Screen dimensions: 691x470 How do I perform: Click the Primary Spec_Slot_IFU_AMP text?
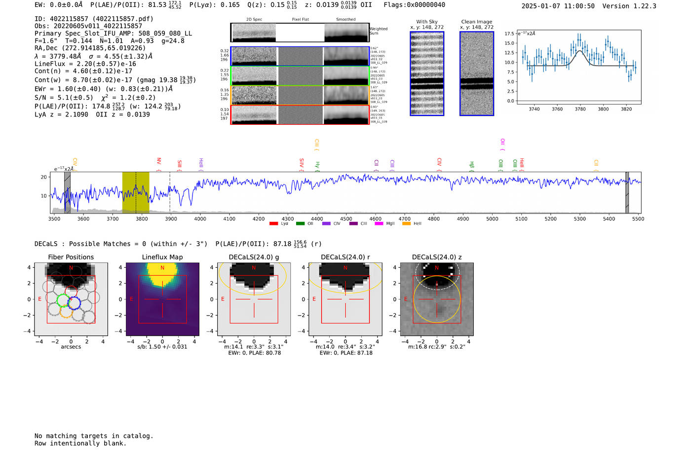pos(114,34)
